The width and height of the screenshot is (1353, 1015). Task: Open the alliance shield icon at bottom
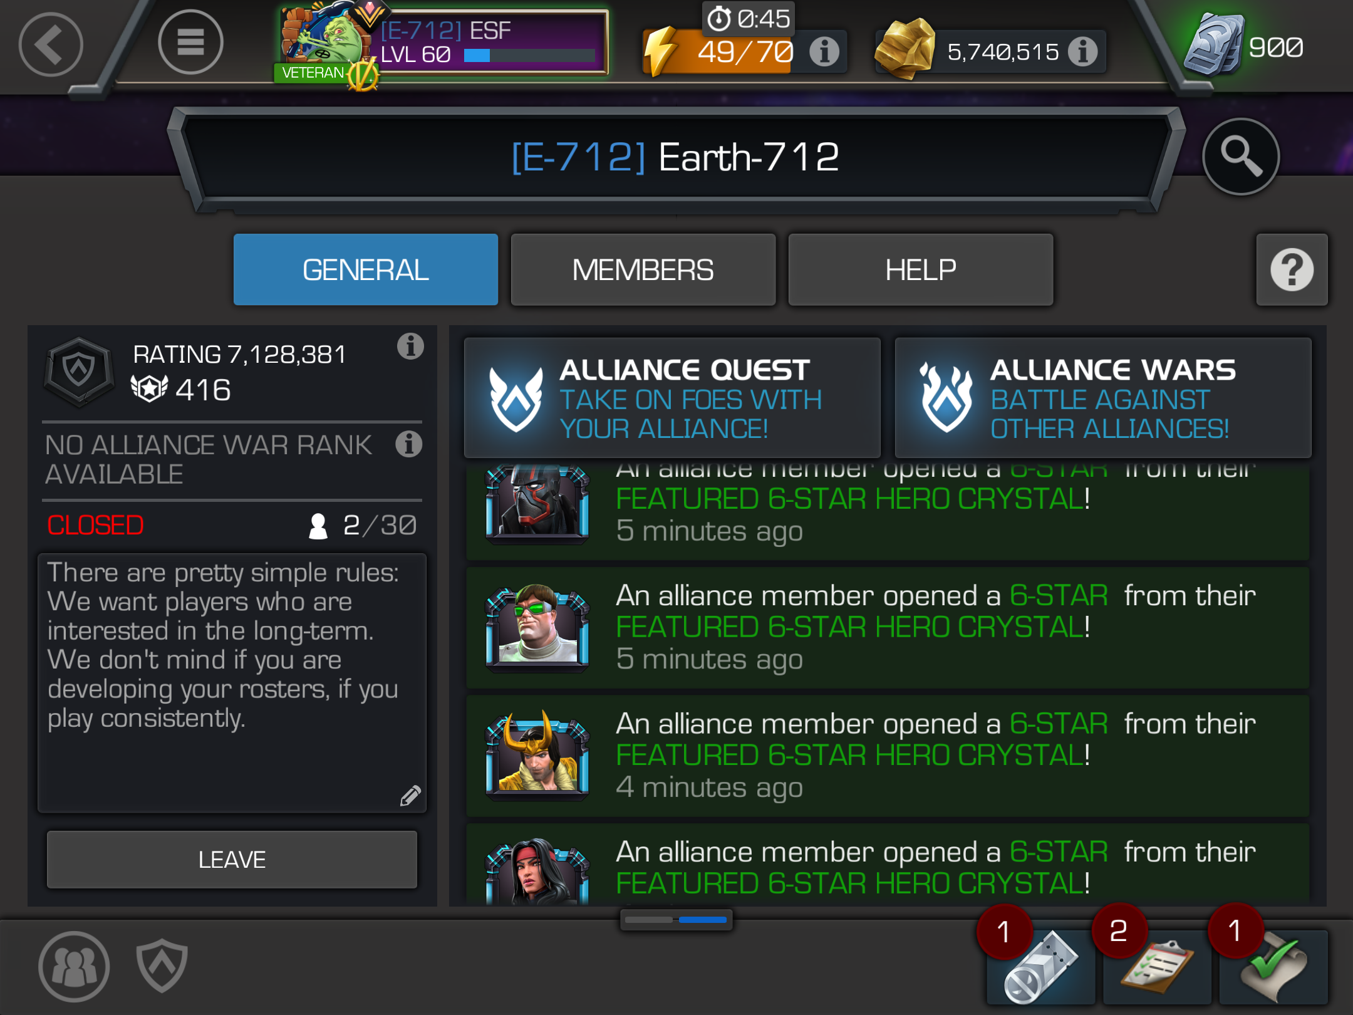coord(162,965)
